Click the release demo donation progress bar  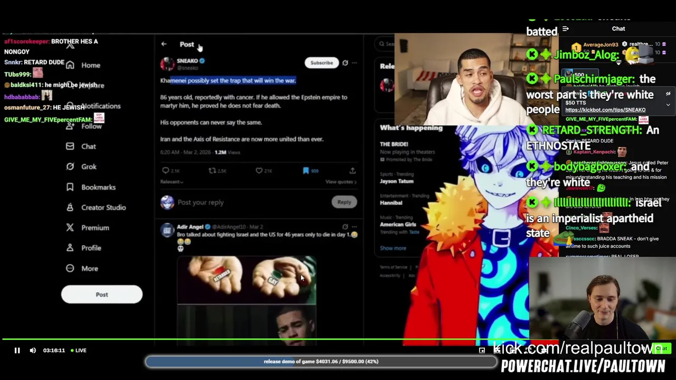(x=321, y=362)
